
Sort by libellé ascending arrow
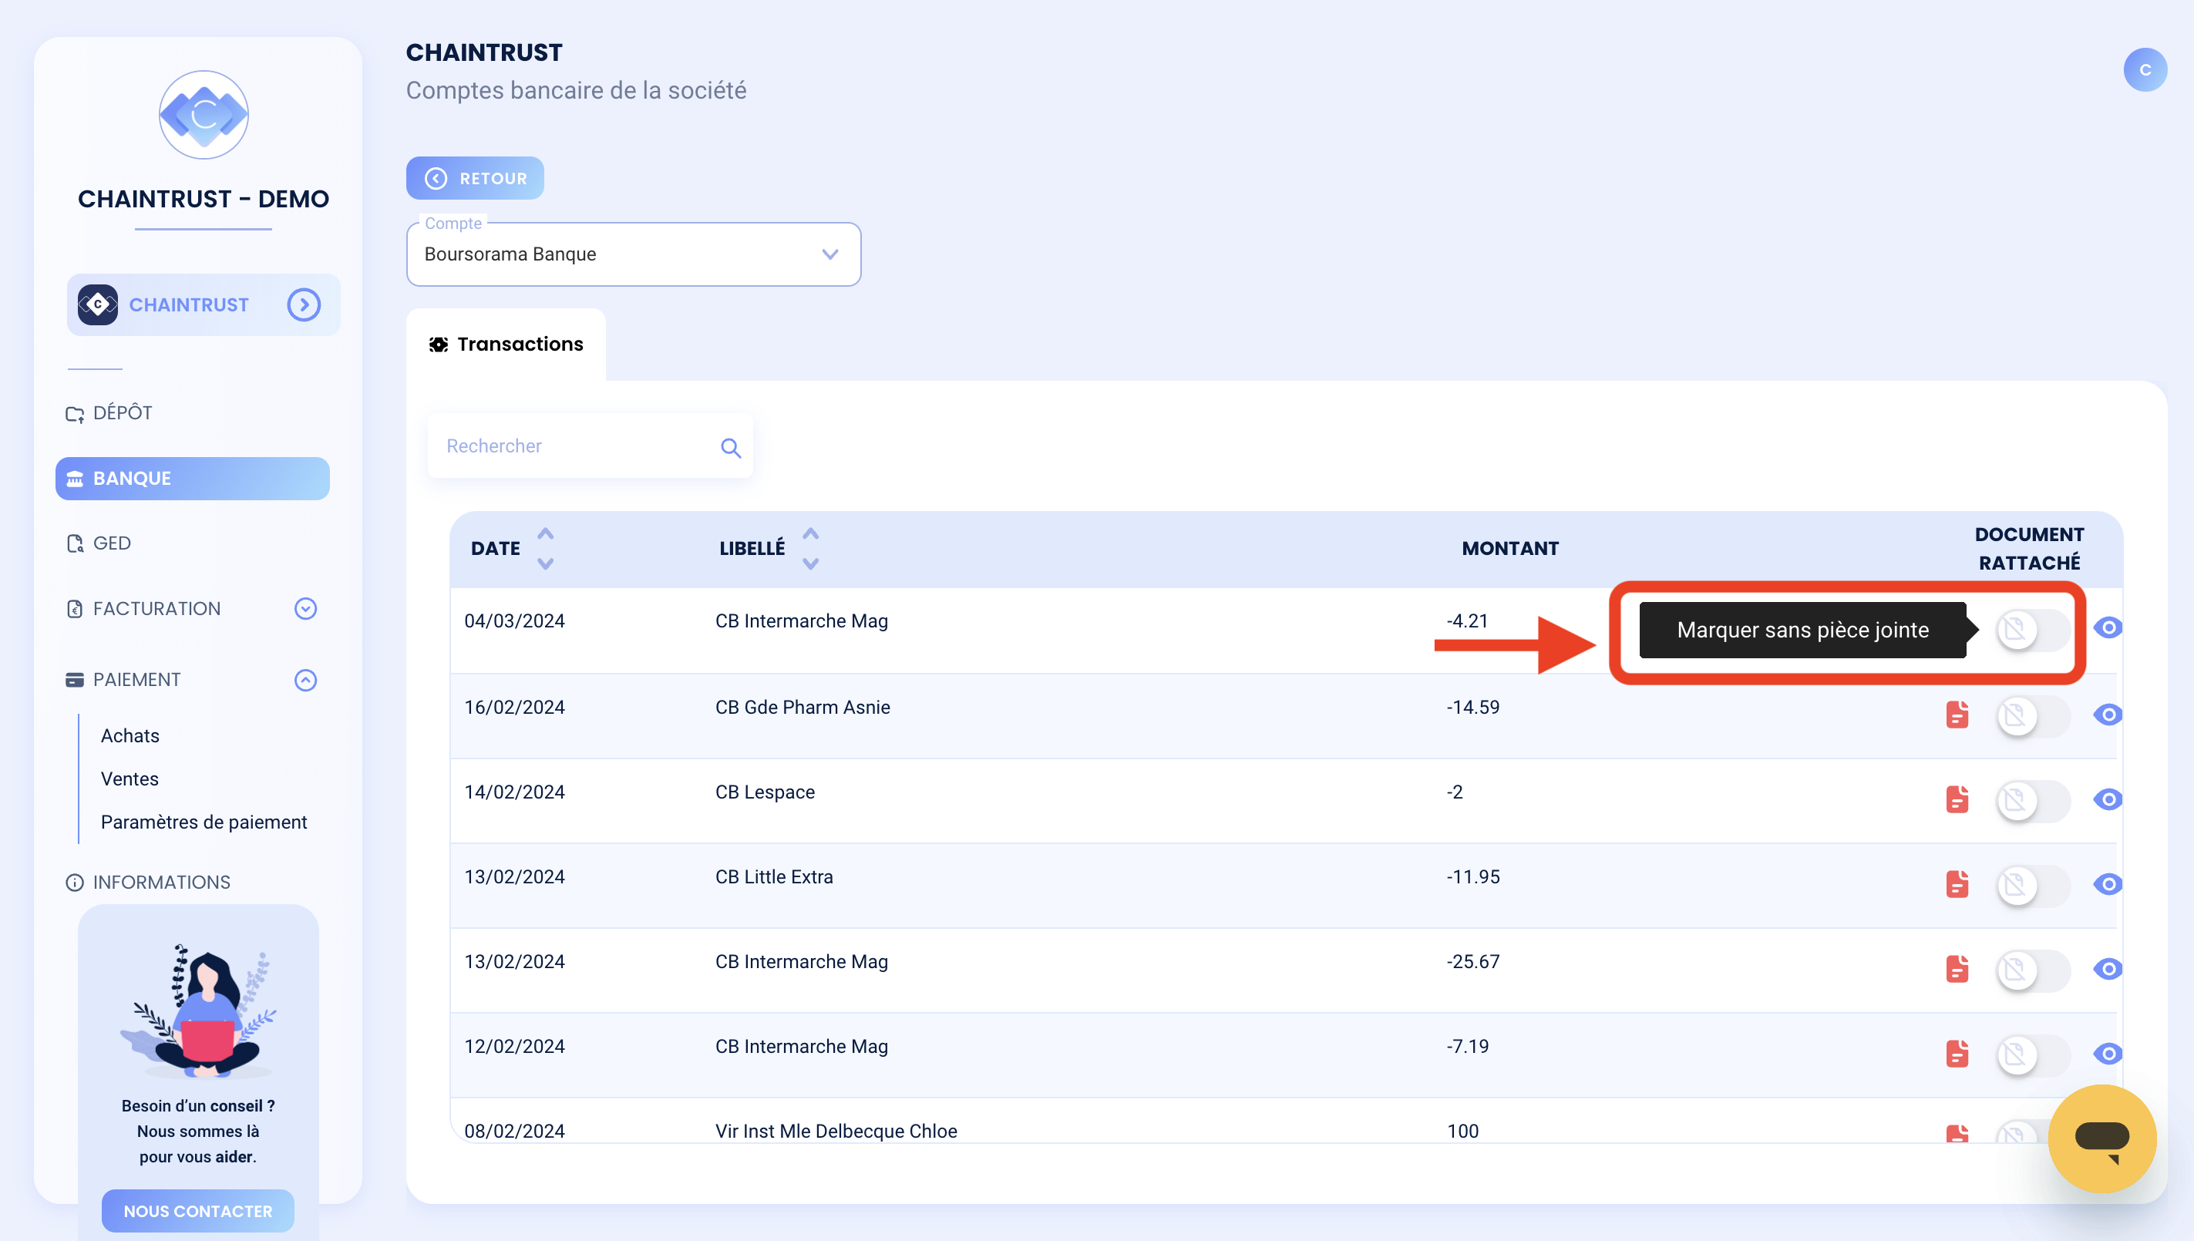point(810,534)
